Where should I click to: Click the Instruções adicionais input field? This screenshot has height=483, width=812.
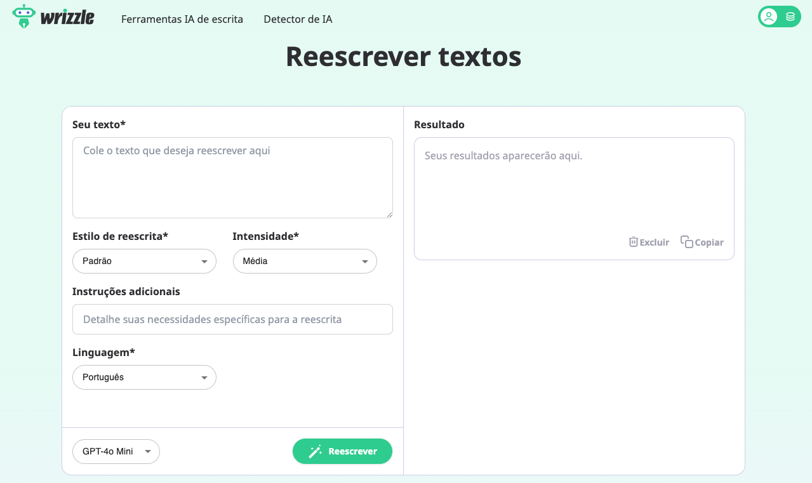232,319
